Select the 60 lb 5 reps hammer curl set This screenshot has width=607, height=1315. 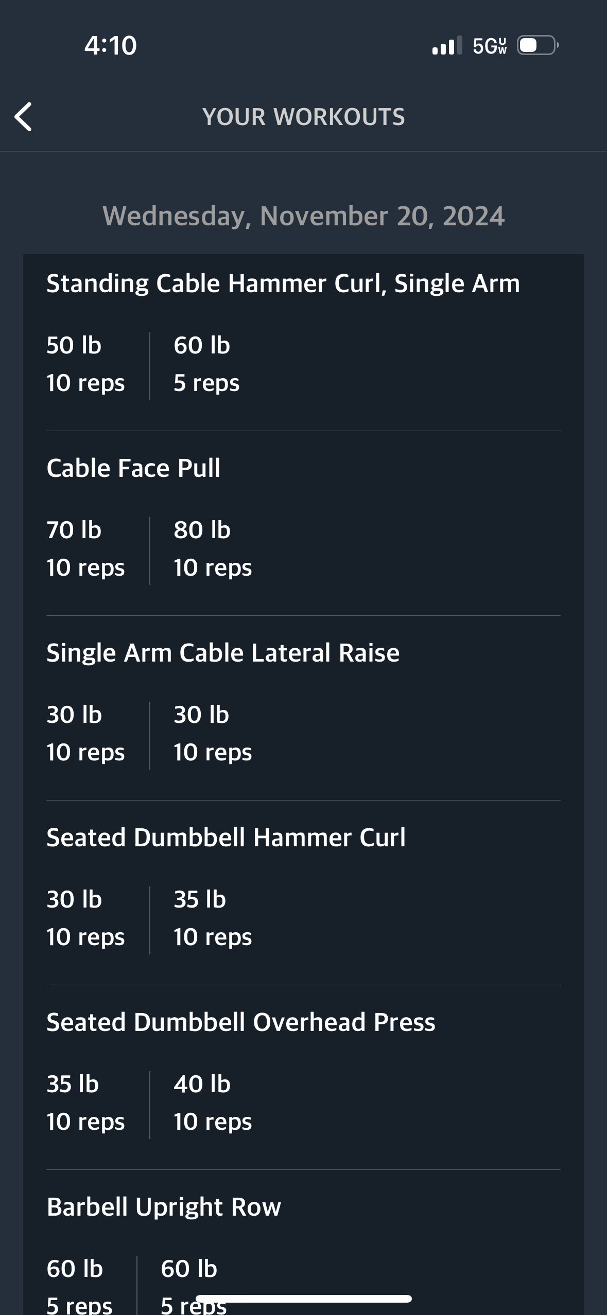[206, 364]
